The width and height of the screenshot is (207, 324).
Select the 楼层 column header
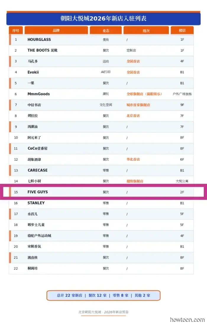(x=182, y=30)
